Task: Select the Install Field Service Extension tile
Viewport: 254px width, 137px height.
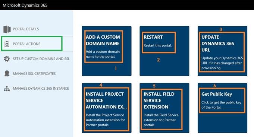Action: (164, 108)
